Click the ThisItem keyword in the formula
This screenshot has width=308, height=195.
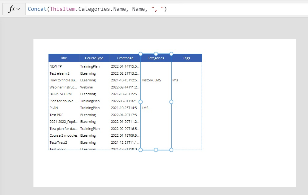point(63,9)
